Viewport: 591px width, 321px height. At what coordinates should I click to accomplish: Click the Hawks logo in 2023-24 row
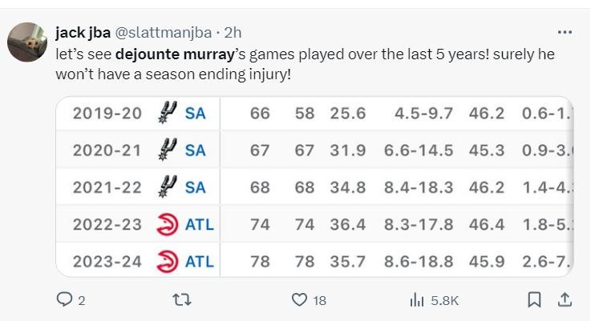pos(166,261)
